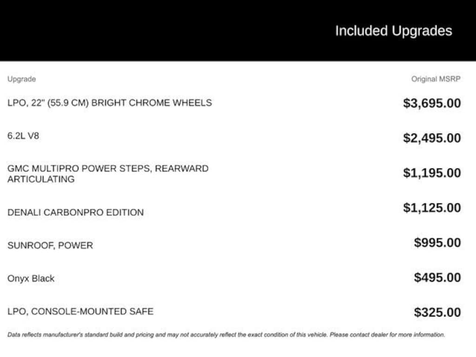476x357 pixels.
Task: Select the Onyx Black color upgrade
Action: [31, 278]
